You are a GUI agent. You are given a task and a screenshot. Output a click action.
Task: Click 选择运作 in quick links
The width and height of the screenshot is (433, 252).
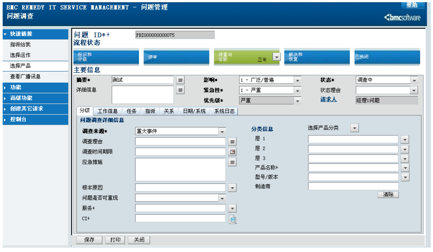tap(20, 55)
